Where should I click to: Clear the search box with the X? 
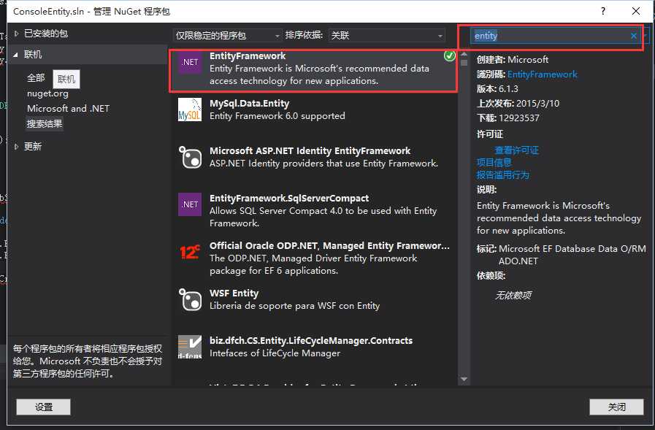tap(633, 36)
